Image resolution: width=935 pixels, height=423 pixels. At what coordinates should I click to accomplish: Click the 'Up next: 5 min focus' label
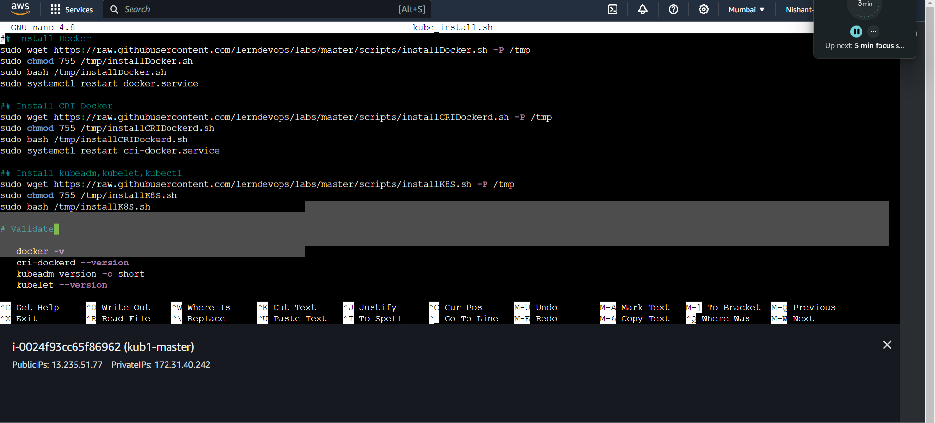(x=864, y=46)
